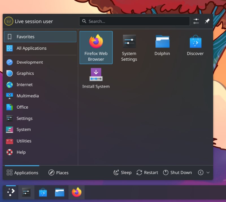The image size is (226, 202).
Task: Switch to the Applications tab
Action: coord(22,173)
